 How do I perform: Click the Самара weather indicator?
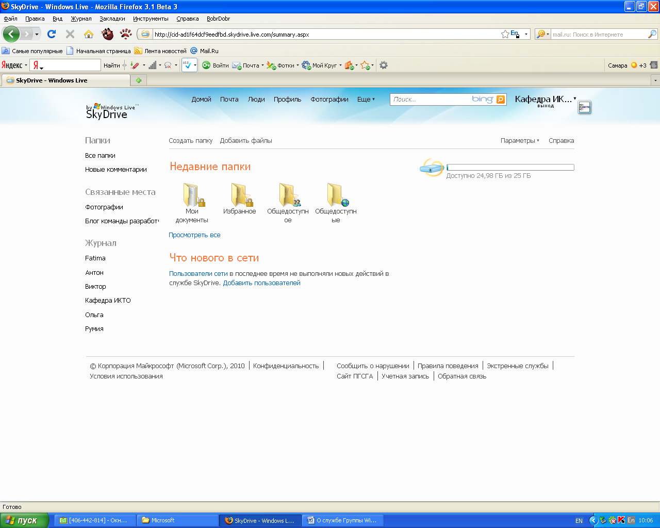[626, 65]
